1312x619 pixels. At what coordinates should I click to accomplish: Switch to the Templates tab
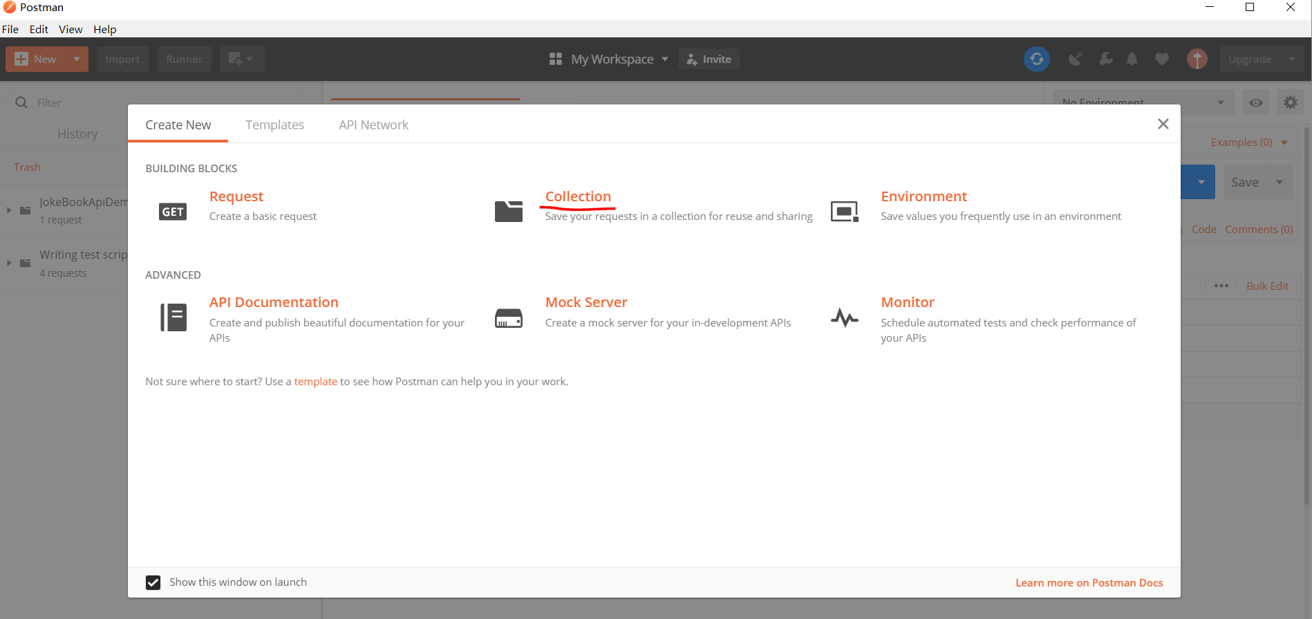pyautogui.click(x=274, y=125)
